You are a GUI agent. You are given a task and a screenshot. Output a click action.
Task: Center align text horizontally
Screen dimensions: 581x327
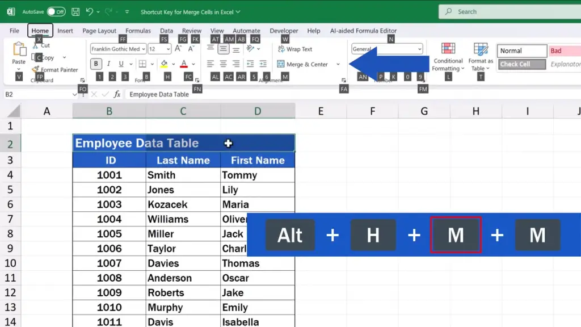pyautogui.click(x=223, y=64)
